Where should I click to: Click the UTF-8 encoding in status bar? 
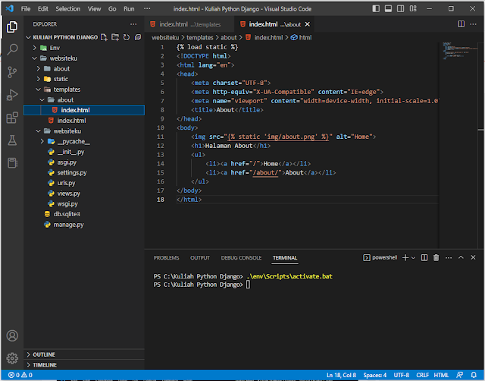click(x=403, y=376)
